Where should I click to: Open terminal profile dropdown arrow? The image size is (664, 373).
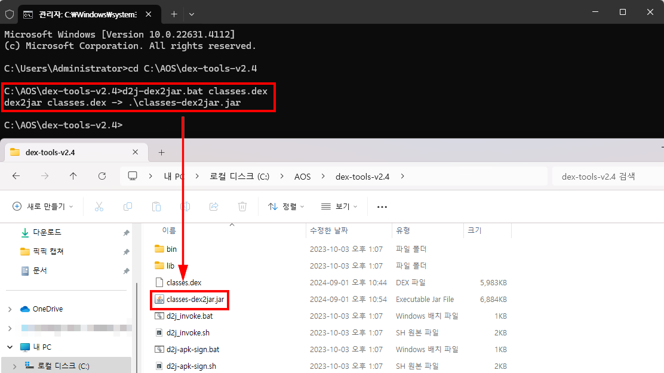click(x=192, y=14)
